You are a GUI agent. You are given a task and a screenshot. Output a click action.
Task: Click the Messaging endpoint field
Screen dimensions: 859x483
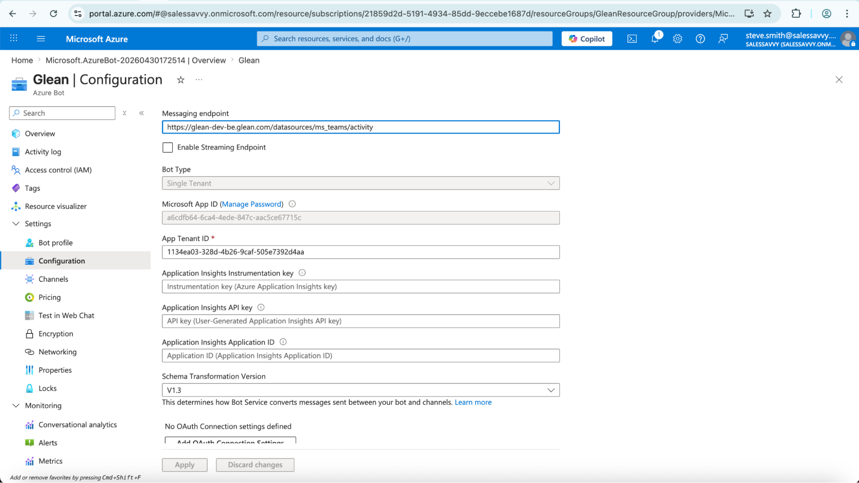click(361, 127)
